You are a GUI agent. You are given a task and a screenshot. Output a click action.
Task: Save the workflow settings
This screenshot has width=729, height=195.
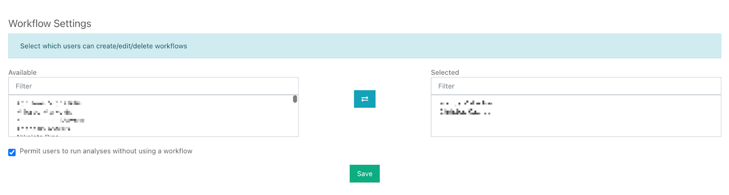364,174
